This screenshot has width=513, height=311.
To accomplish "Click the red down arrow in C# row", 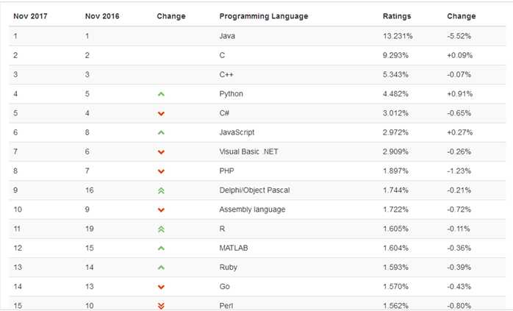I will pos(161,114).
